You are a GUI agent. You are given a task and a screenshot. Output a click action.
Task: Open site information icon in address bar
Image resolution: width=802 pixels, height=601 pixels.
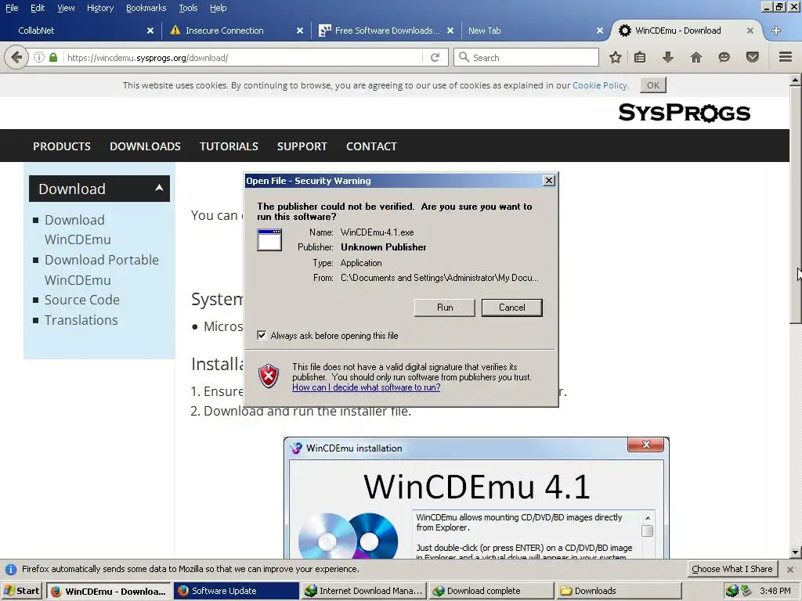39,57
